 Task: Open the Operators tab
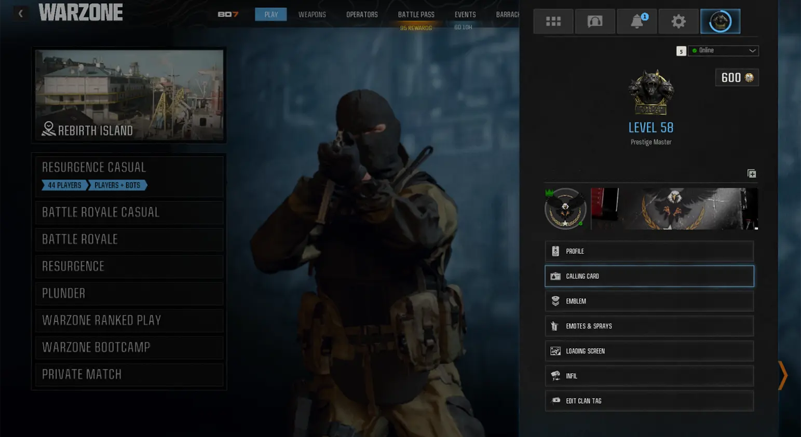click(362, 15)
